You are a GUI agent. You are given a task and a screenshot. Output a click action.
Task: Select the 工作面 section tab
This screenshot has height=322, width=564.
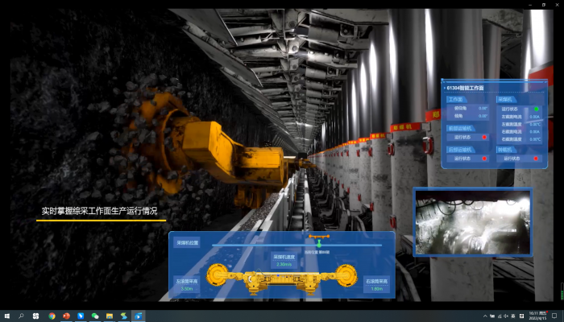(456, 99)
